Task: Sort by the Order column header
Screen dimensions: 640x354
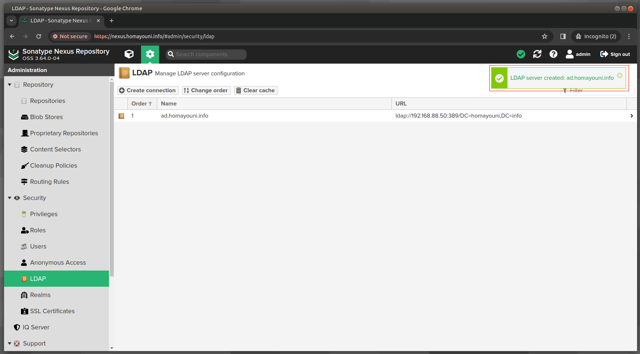Action: (x=142, y=104)
